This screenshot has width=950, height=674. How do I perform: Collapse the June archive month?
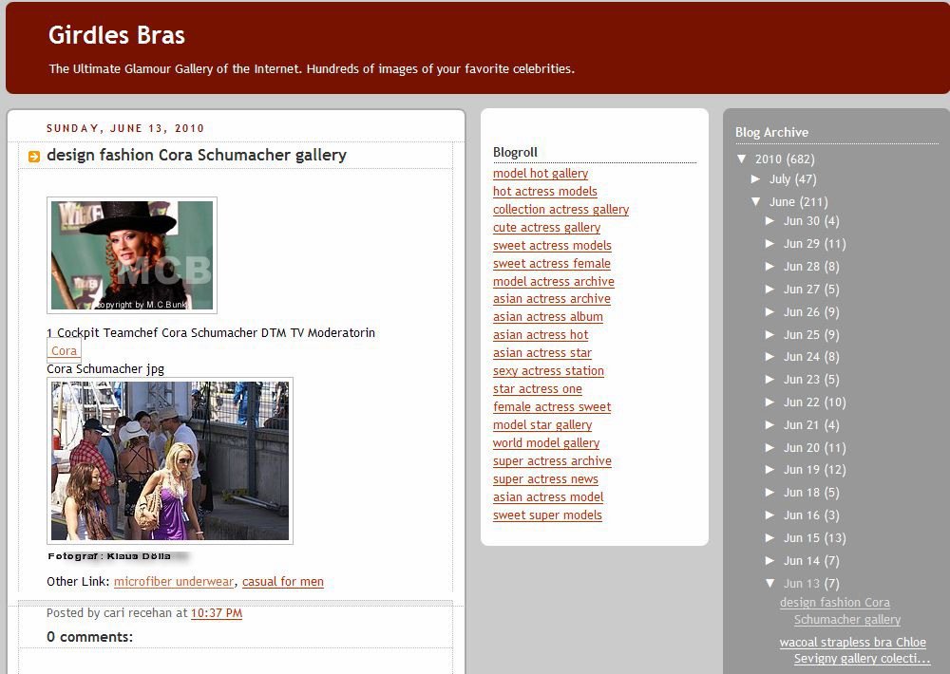[x=756, y=202]
